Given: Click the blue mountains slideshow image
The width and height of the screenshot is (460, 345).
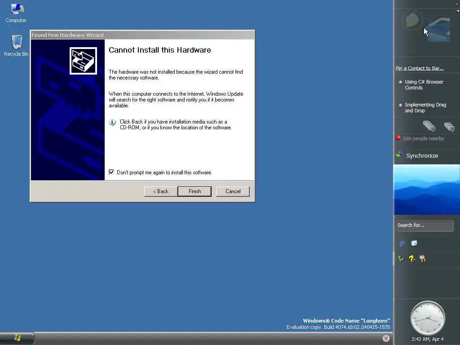Looking at the screenshot, I should click(427, 190).
